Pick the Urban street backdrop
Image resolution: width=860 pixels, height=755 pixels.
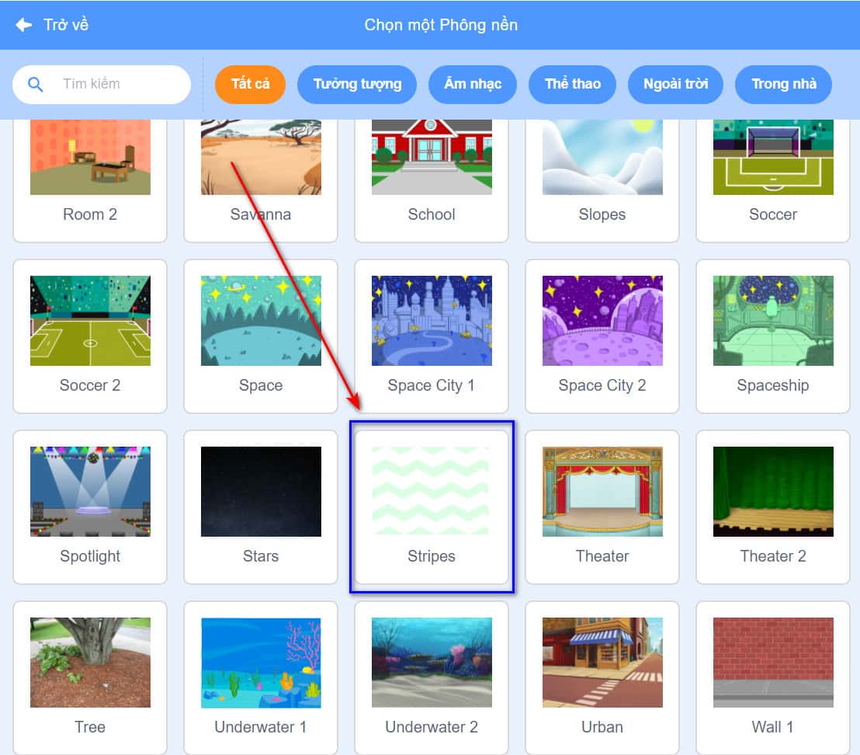602,676
